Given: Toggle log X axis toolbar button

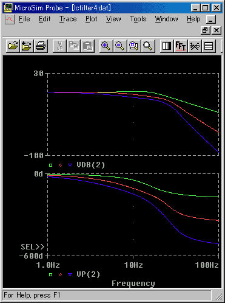Looking at the screenshot, I should coord(167,46).
